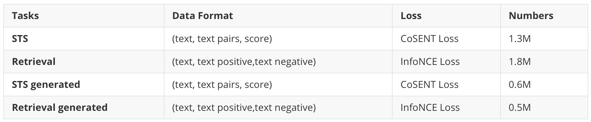Click CoSENT Loss in STS generated row
Image resolution: width=591 pixels, height=122 pixels.
coord(429,85)
